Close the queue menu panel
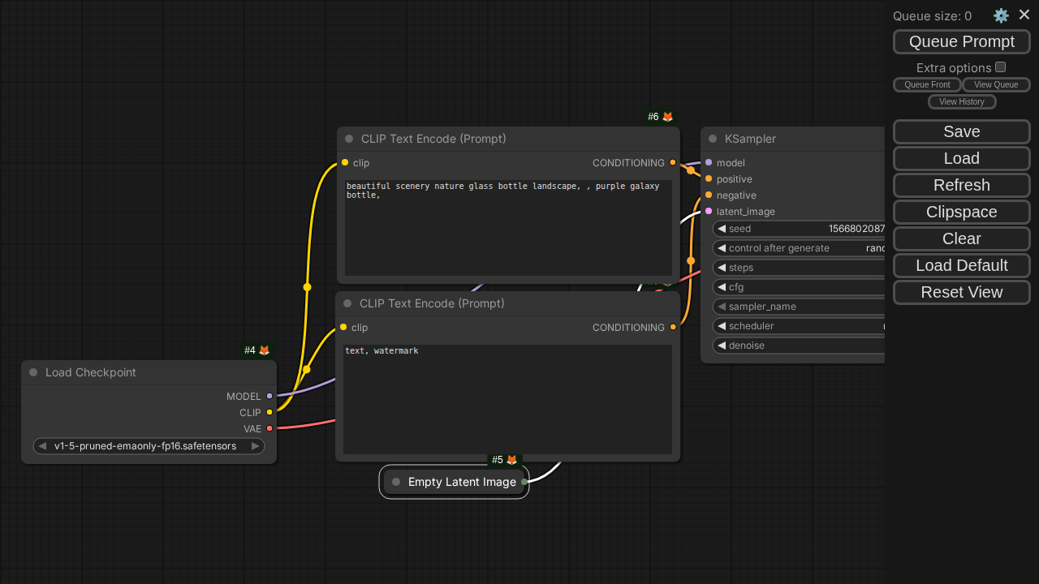The image size is (1039, 584). pyautogui.click(x=1024, y=15)
